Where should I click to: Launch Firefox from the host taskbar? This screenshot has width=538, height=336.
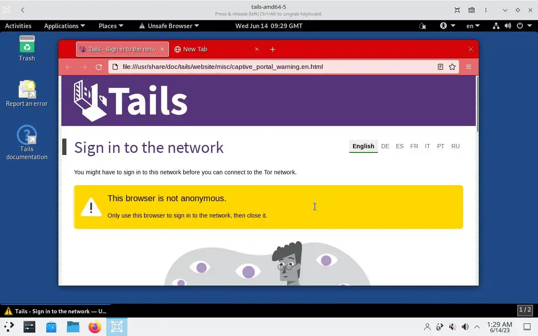point(95,327)
